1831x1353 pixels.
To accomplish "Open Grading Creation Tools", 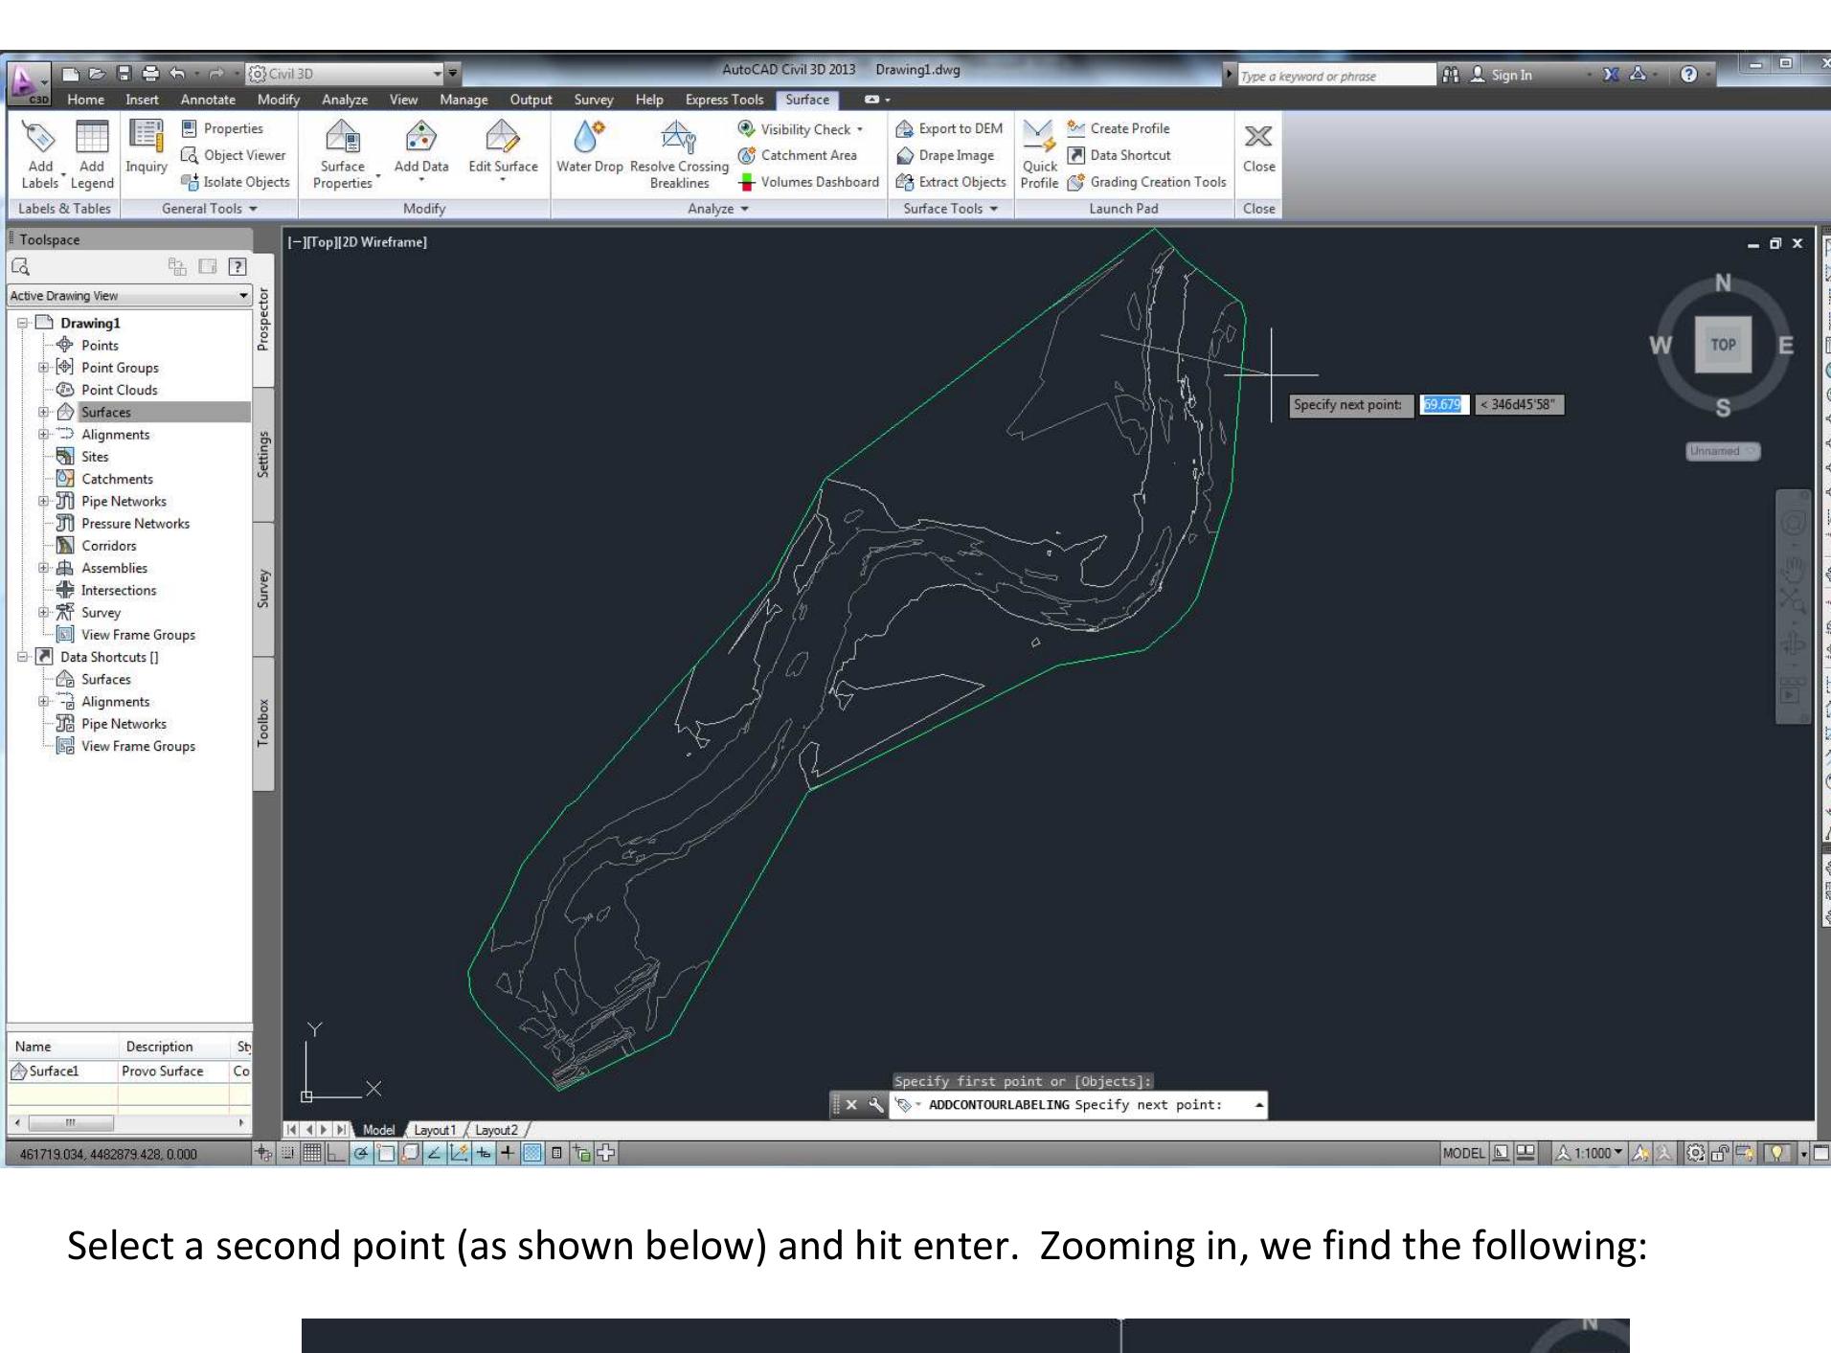I will click(x=1146, y=182).
